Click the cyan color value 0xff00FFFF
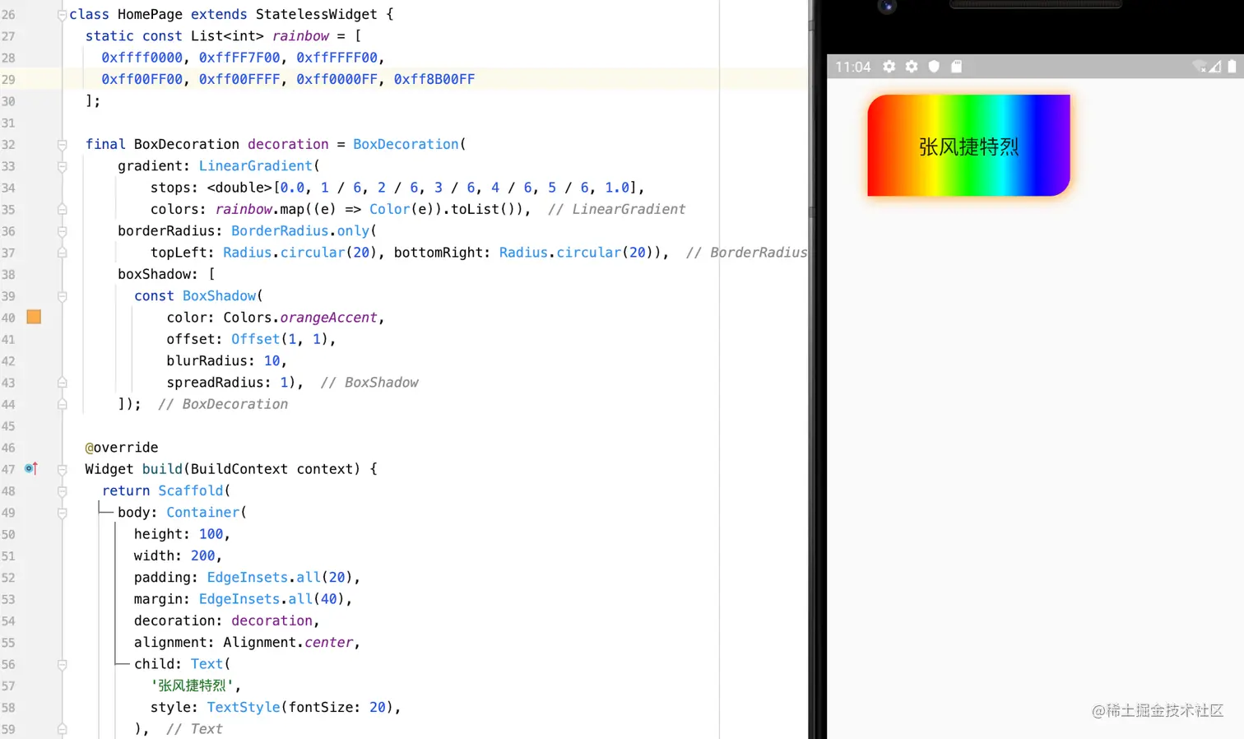1244x739 pixels. 239,79
